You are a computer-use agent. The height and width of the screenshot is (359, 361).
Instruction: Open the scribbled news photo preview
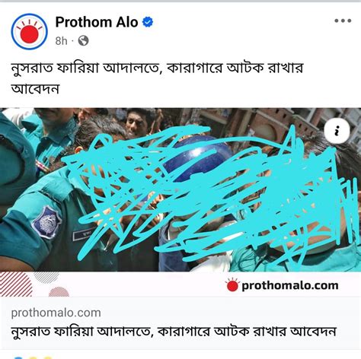(x=180, y=189)
